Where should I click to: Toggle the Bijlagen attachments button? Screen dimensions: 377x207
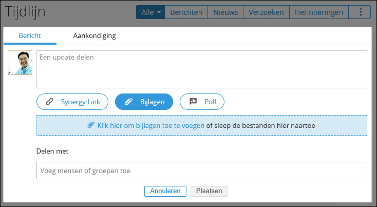point(144,102)
